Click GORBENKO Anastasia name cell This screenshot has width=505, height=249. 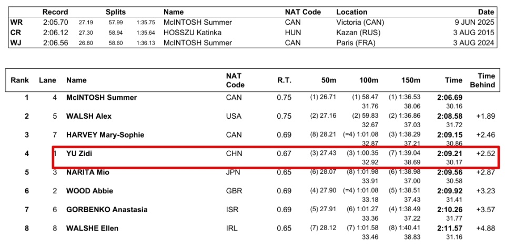[x=107, y=210]
